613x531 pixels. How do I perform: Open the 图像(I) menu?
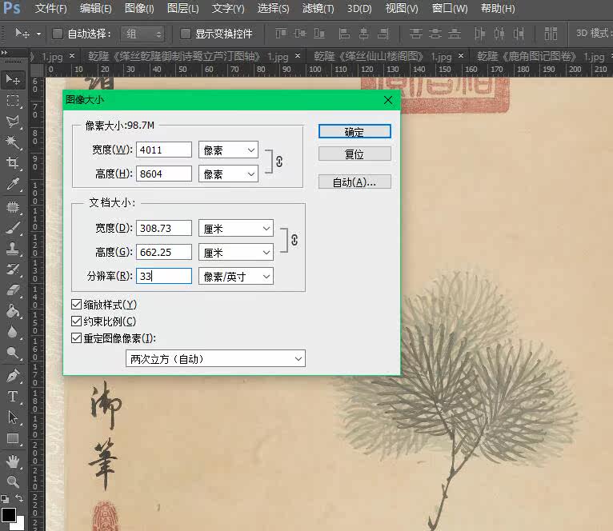click(x=139, y=8)
